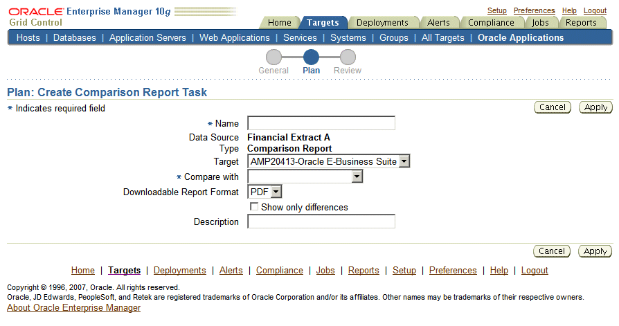Open the Deployments tab
The height and width of the screenshot is (326, 619).
pos(382,23)
